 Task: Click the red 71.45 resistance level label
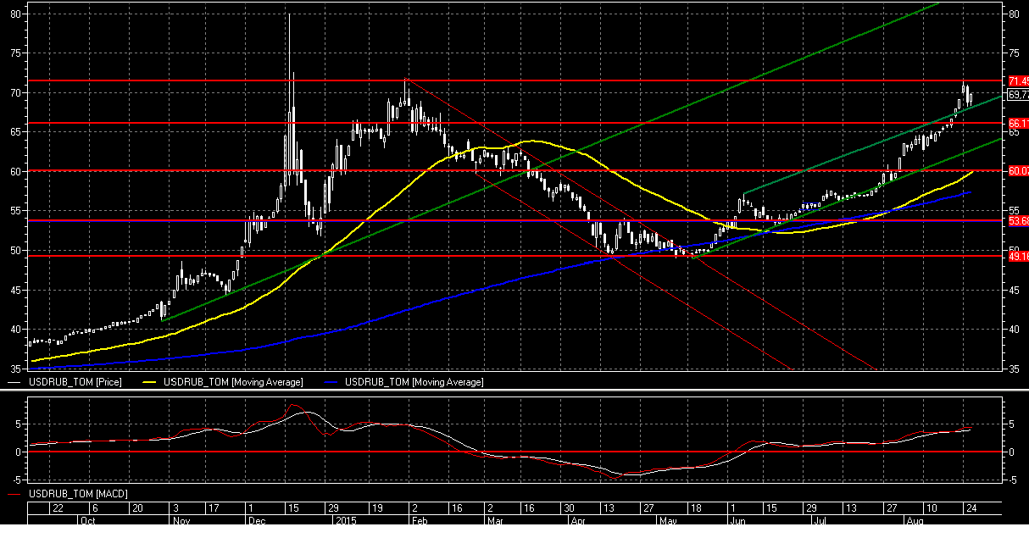1017,81
